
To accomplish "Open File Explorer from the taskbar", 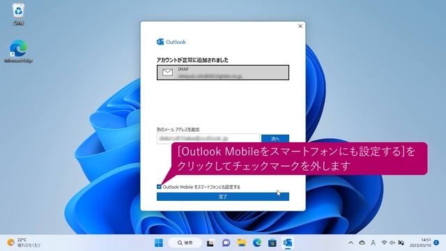I will (242, 243).
